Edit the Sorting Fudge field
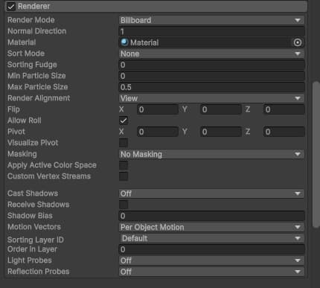This screenshot has height=288, width=320. tap(211, 65)
